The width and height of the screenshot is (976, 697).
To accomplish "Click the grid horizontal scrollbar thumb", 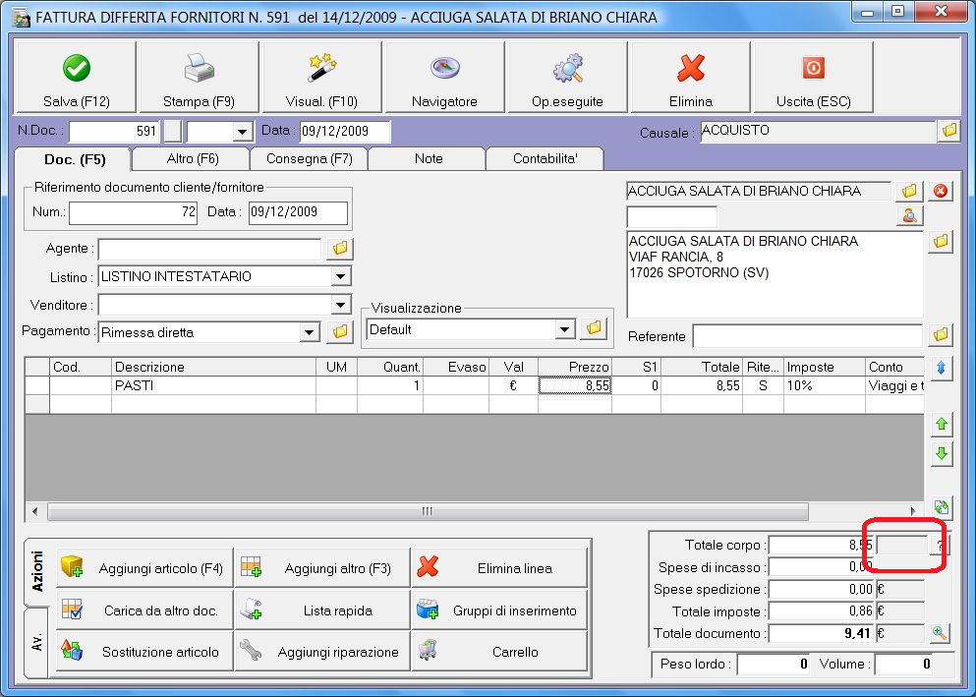I will point(428,511).
